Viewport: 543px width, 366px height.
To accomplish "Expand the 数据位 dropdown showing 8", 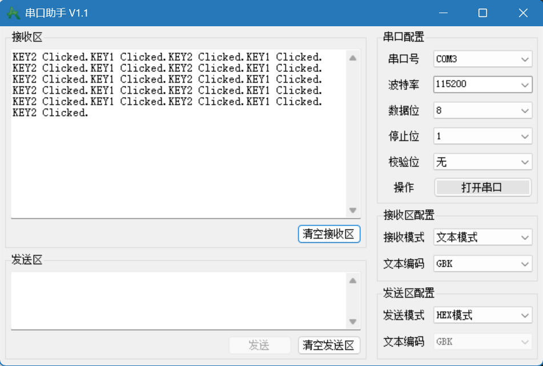I will point(482,110).
